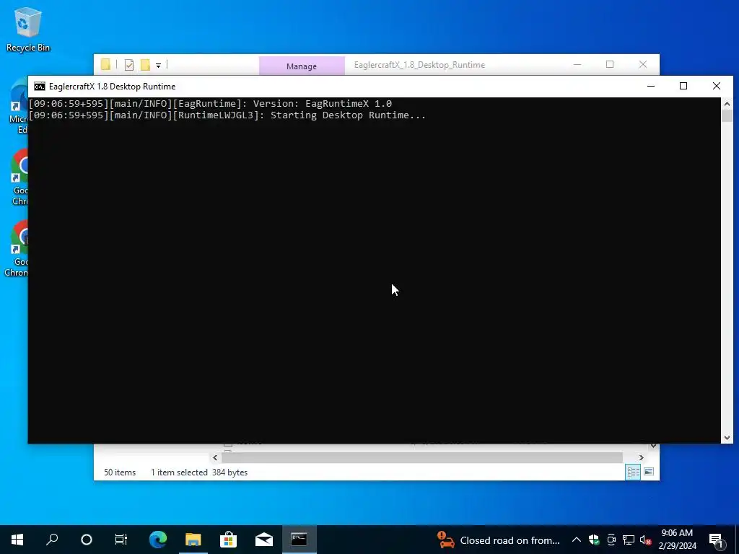Click Explorer horizontal scrollbar left arrow

tap(215, 457)
